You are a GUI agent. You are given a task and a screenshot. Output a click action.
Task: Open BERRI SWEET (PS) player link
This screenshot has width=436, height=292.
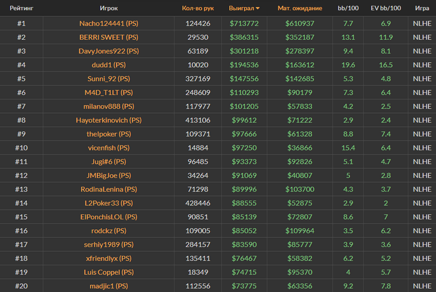[x=109, y=37]
